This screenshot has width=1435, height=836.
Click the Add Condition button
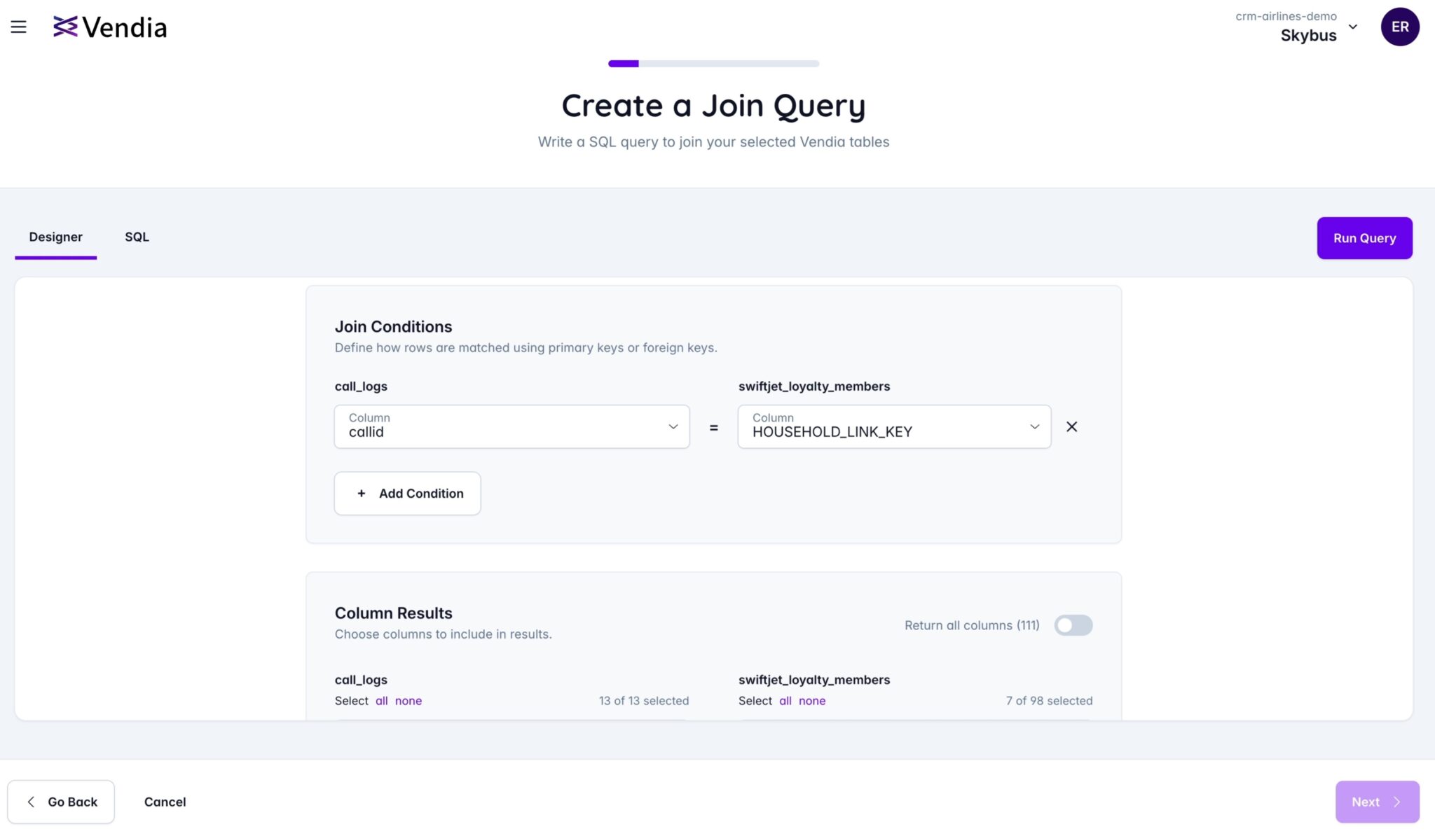(x=407, y=493)
